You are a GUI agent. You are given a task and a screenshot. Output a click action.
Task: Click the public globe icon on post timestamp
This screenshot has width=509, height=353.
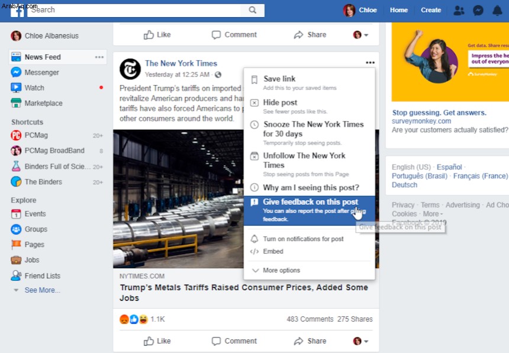tap(218, 75)
